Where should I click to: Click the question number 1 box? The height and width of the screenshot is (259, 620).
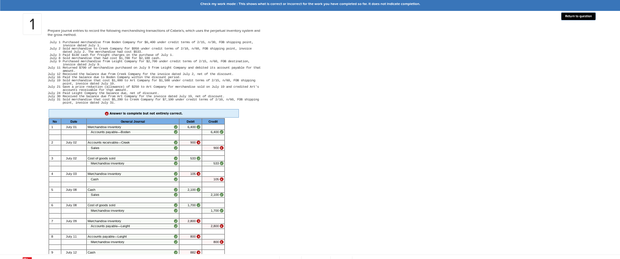click(x=32, y=24)
